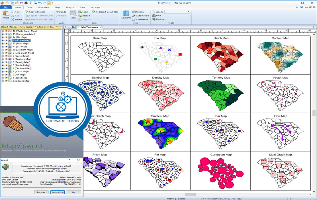Viewport: 317px width, 200px height.
Task: Click the Print quick-access icon
Action: (x=26, y=3)
